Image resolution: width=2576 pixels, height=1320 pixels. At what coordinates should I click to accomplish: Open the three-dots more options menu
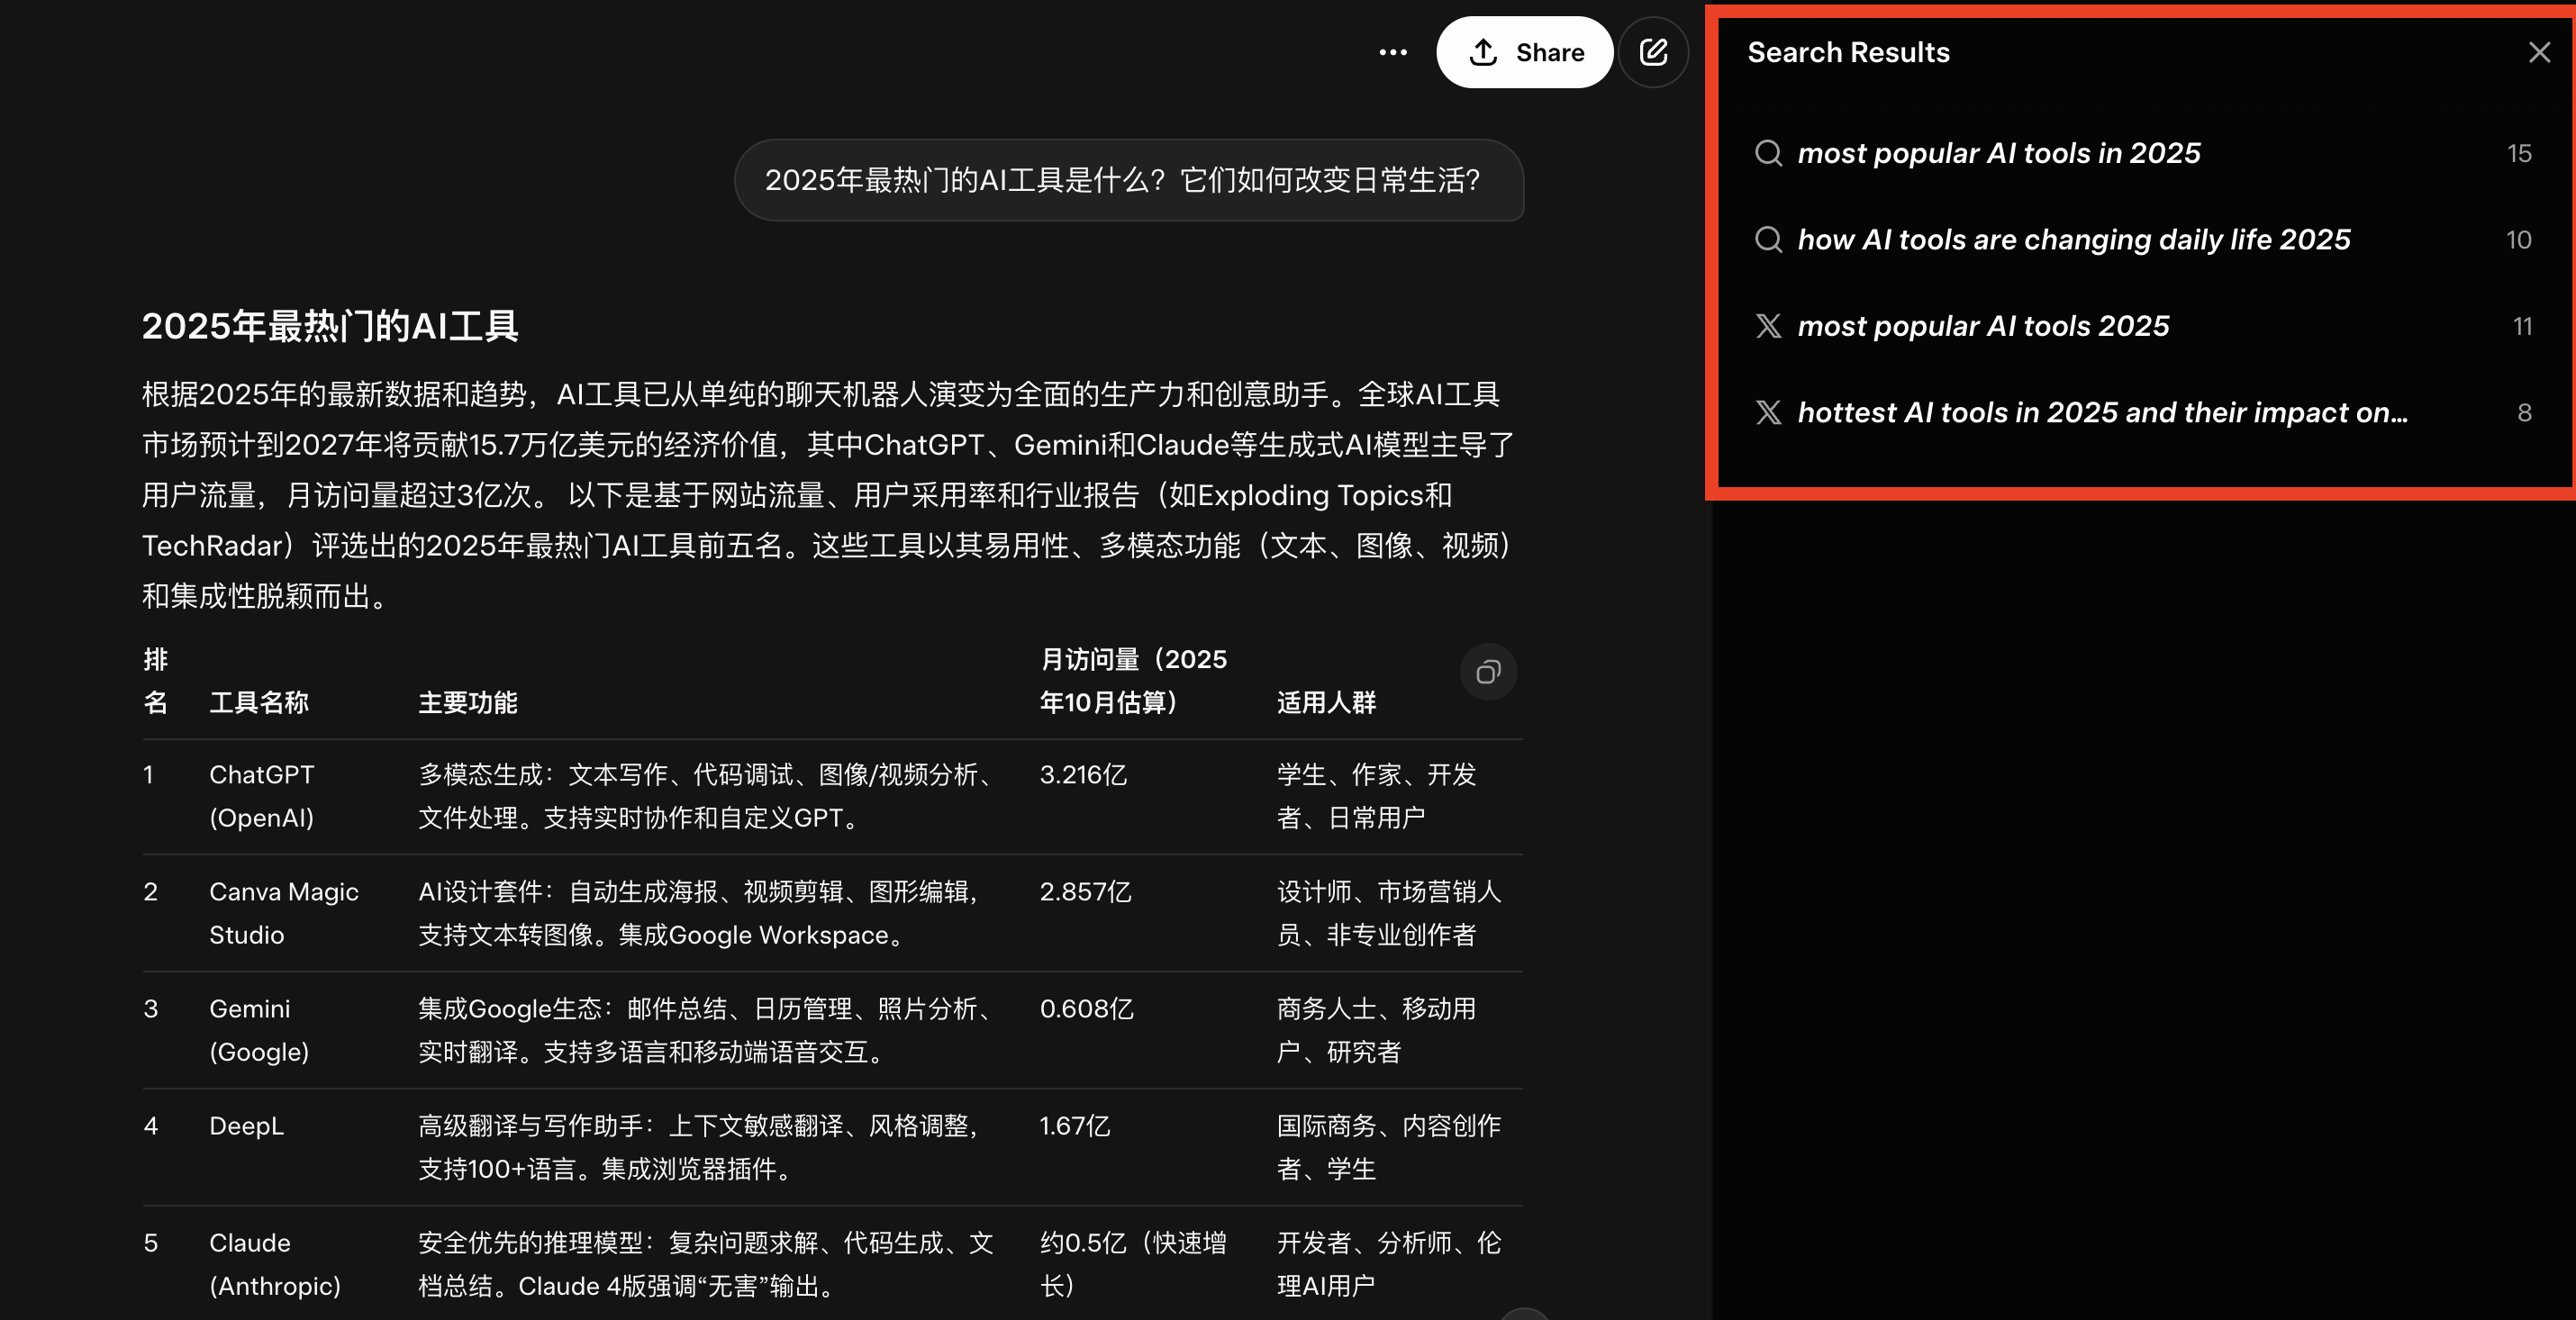tap(1392, 53)
